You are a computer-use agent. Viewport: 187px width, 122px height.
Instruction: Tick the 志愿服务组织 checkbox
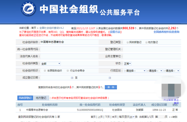coord(45,70)
